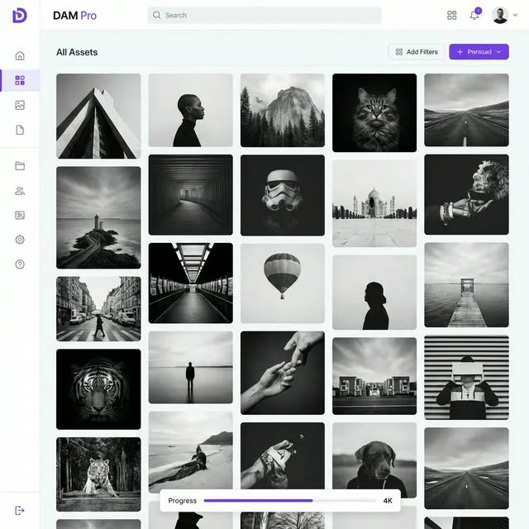
Task: Click the grid view icon in top bar
Action: [x=452, y=15]
